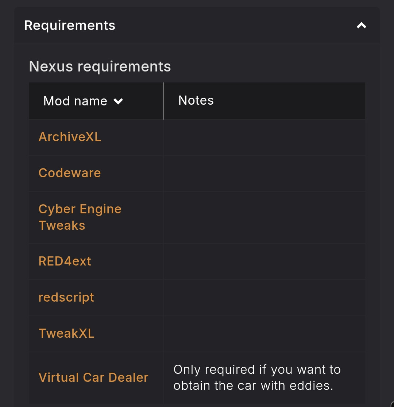The width and height of the screenshot is (394, 407).
Task: Click the Notes column header
Action: click(196, 100)
